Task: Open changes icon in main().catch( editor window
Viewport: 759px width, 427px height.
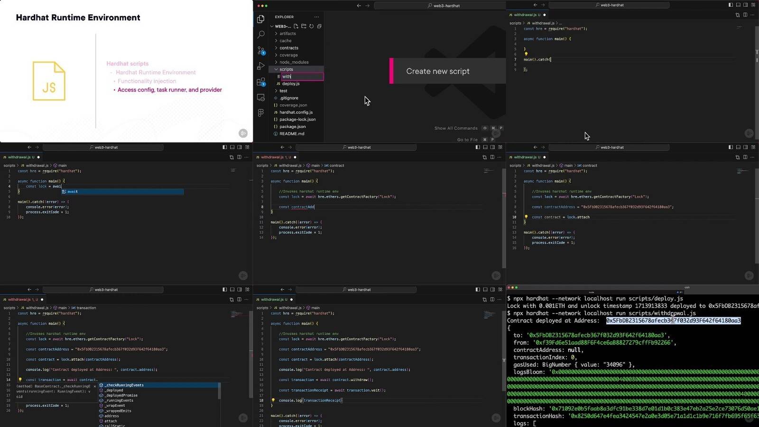Action: click(737, 15)
